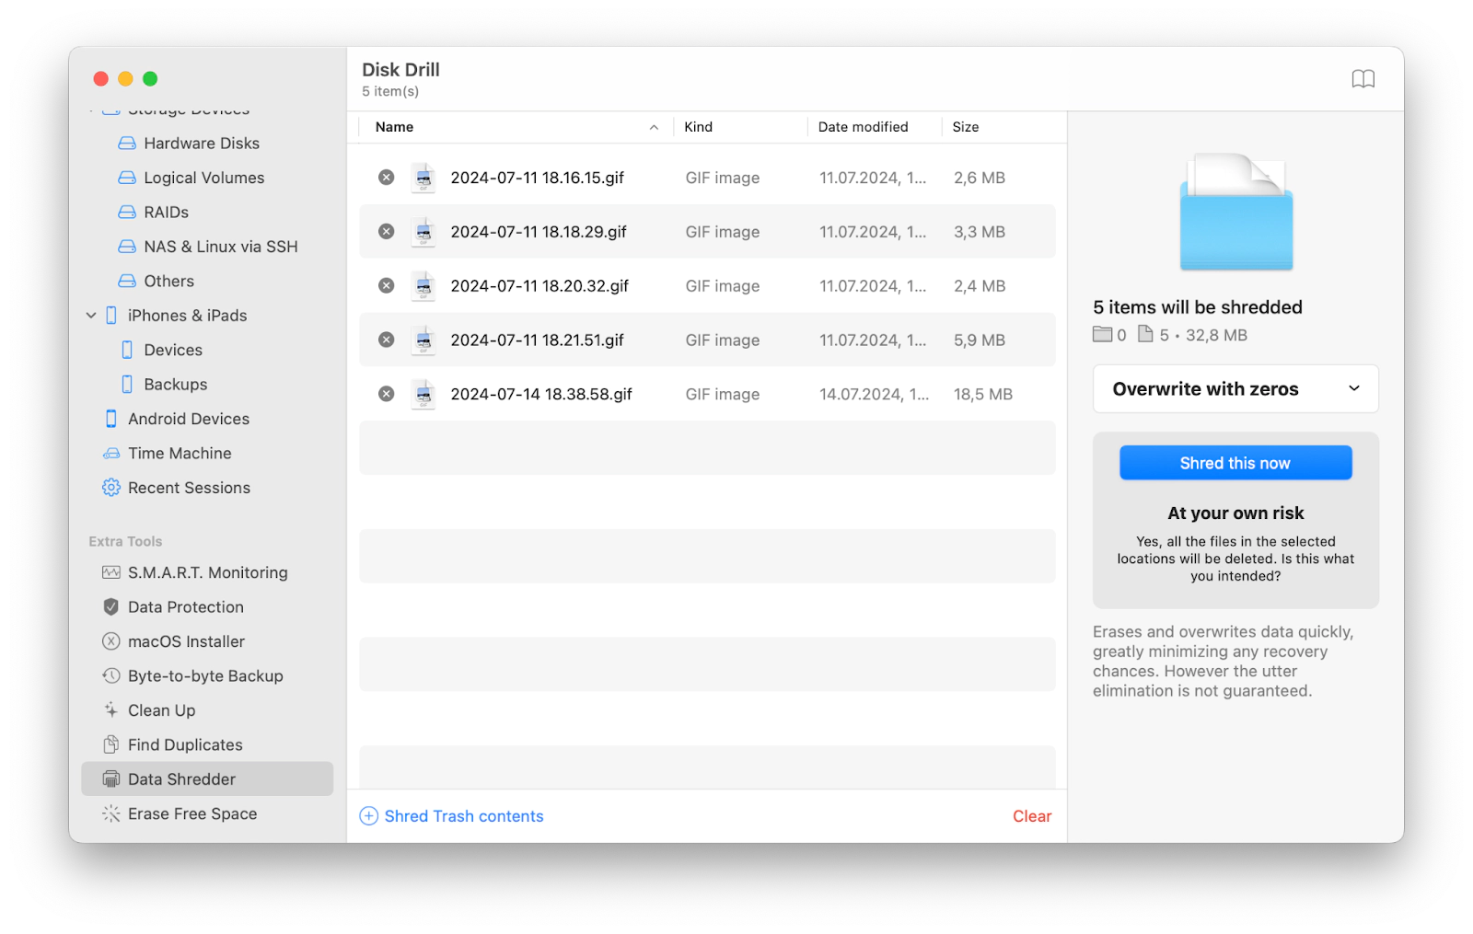Click the S.M.A.R.T. Monitoring icon
The image size is (1473, 934).
pyautogui.click(x=111, y=572)
